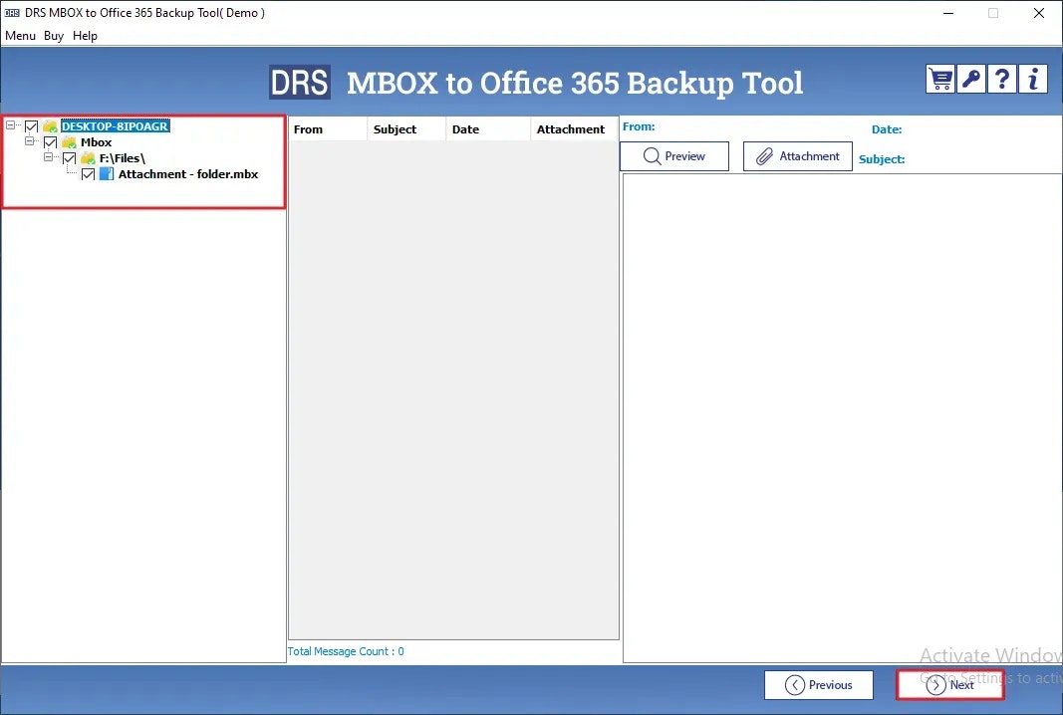This screenshot has width=1063, height=715.
Task: Click the DRS app icon in title bar
Action: [x=12, y=13]
